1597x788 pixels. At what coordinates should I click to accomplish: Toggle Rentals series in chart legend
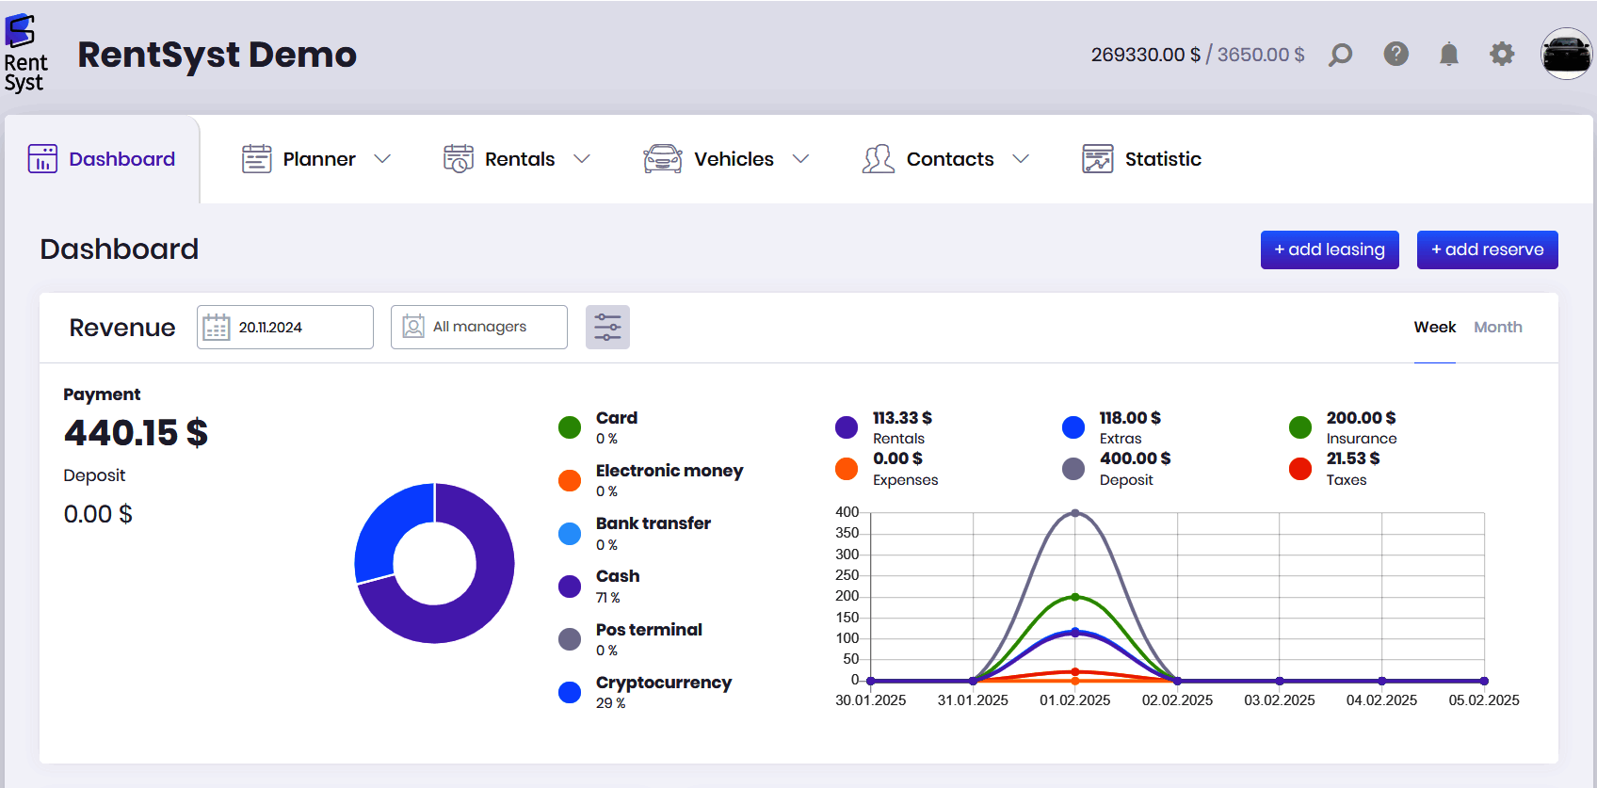(847, 427)
